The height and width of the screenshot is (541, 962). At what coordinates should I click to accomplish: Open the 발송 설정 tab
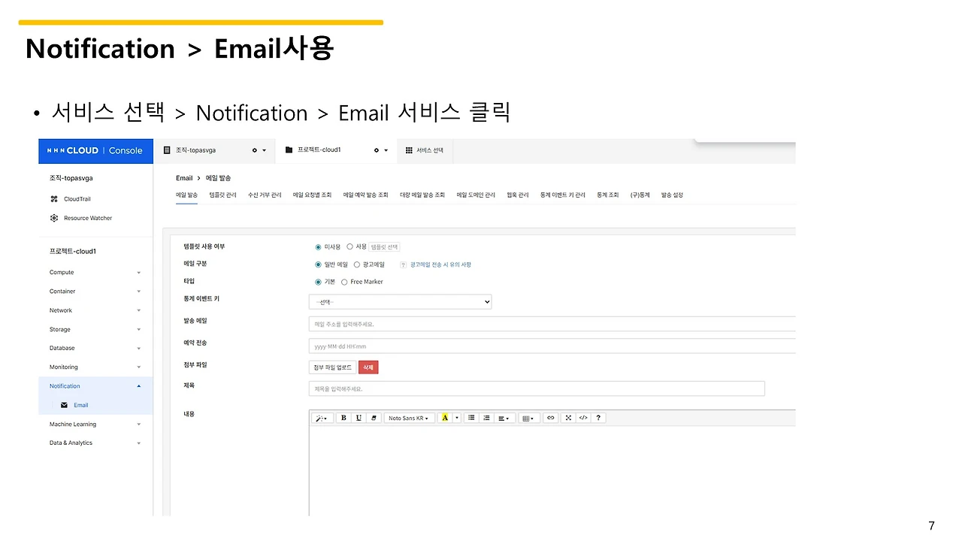pos(672,195)
